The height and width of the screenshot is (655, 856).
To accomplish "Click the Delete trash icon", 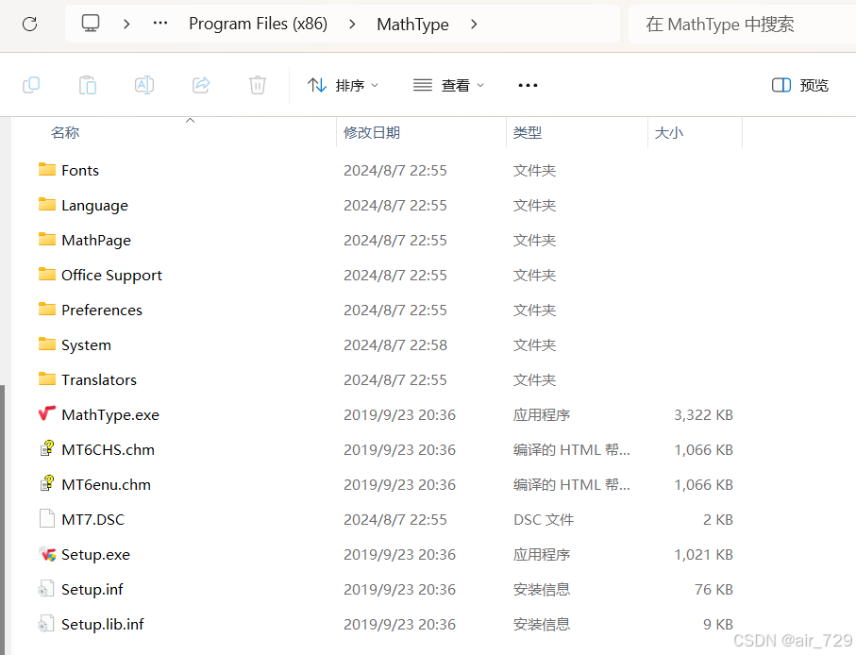I will pyautogui.click(x=258, y=85).
